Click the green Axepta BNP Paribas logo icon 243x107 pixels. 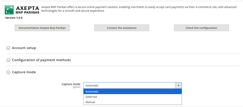(x=10, y=10)
